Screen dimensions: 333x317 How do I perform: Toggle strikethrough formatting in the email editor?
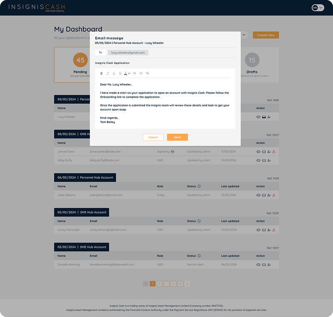tap(120, 73)
